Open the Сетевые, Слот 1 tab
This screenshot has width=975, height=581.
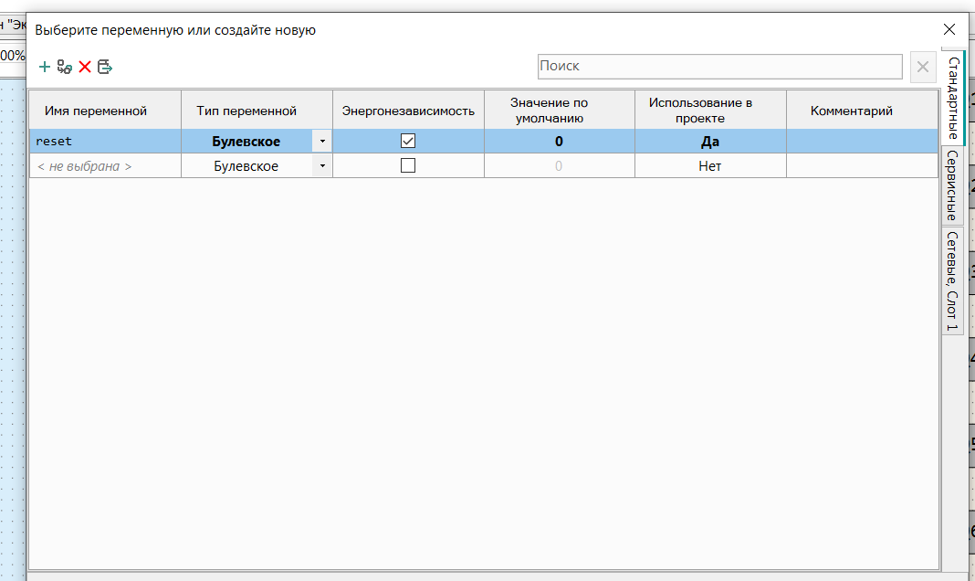[953, 280]
